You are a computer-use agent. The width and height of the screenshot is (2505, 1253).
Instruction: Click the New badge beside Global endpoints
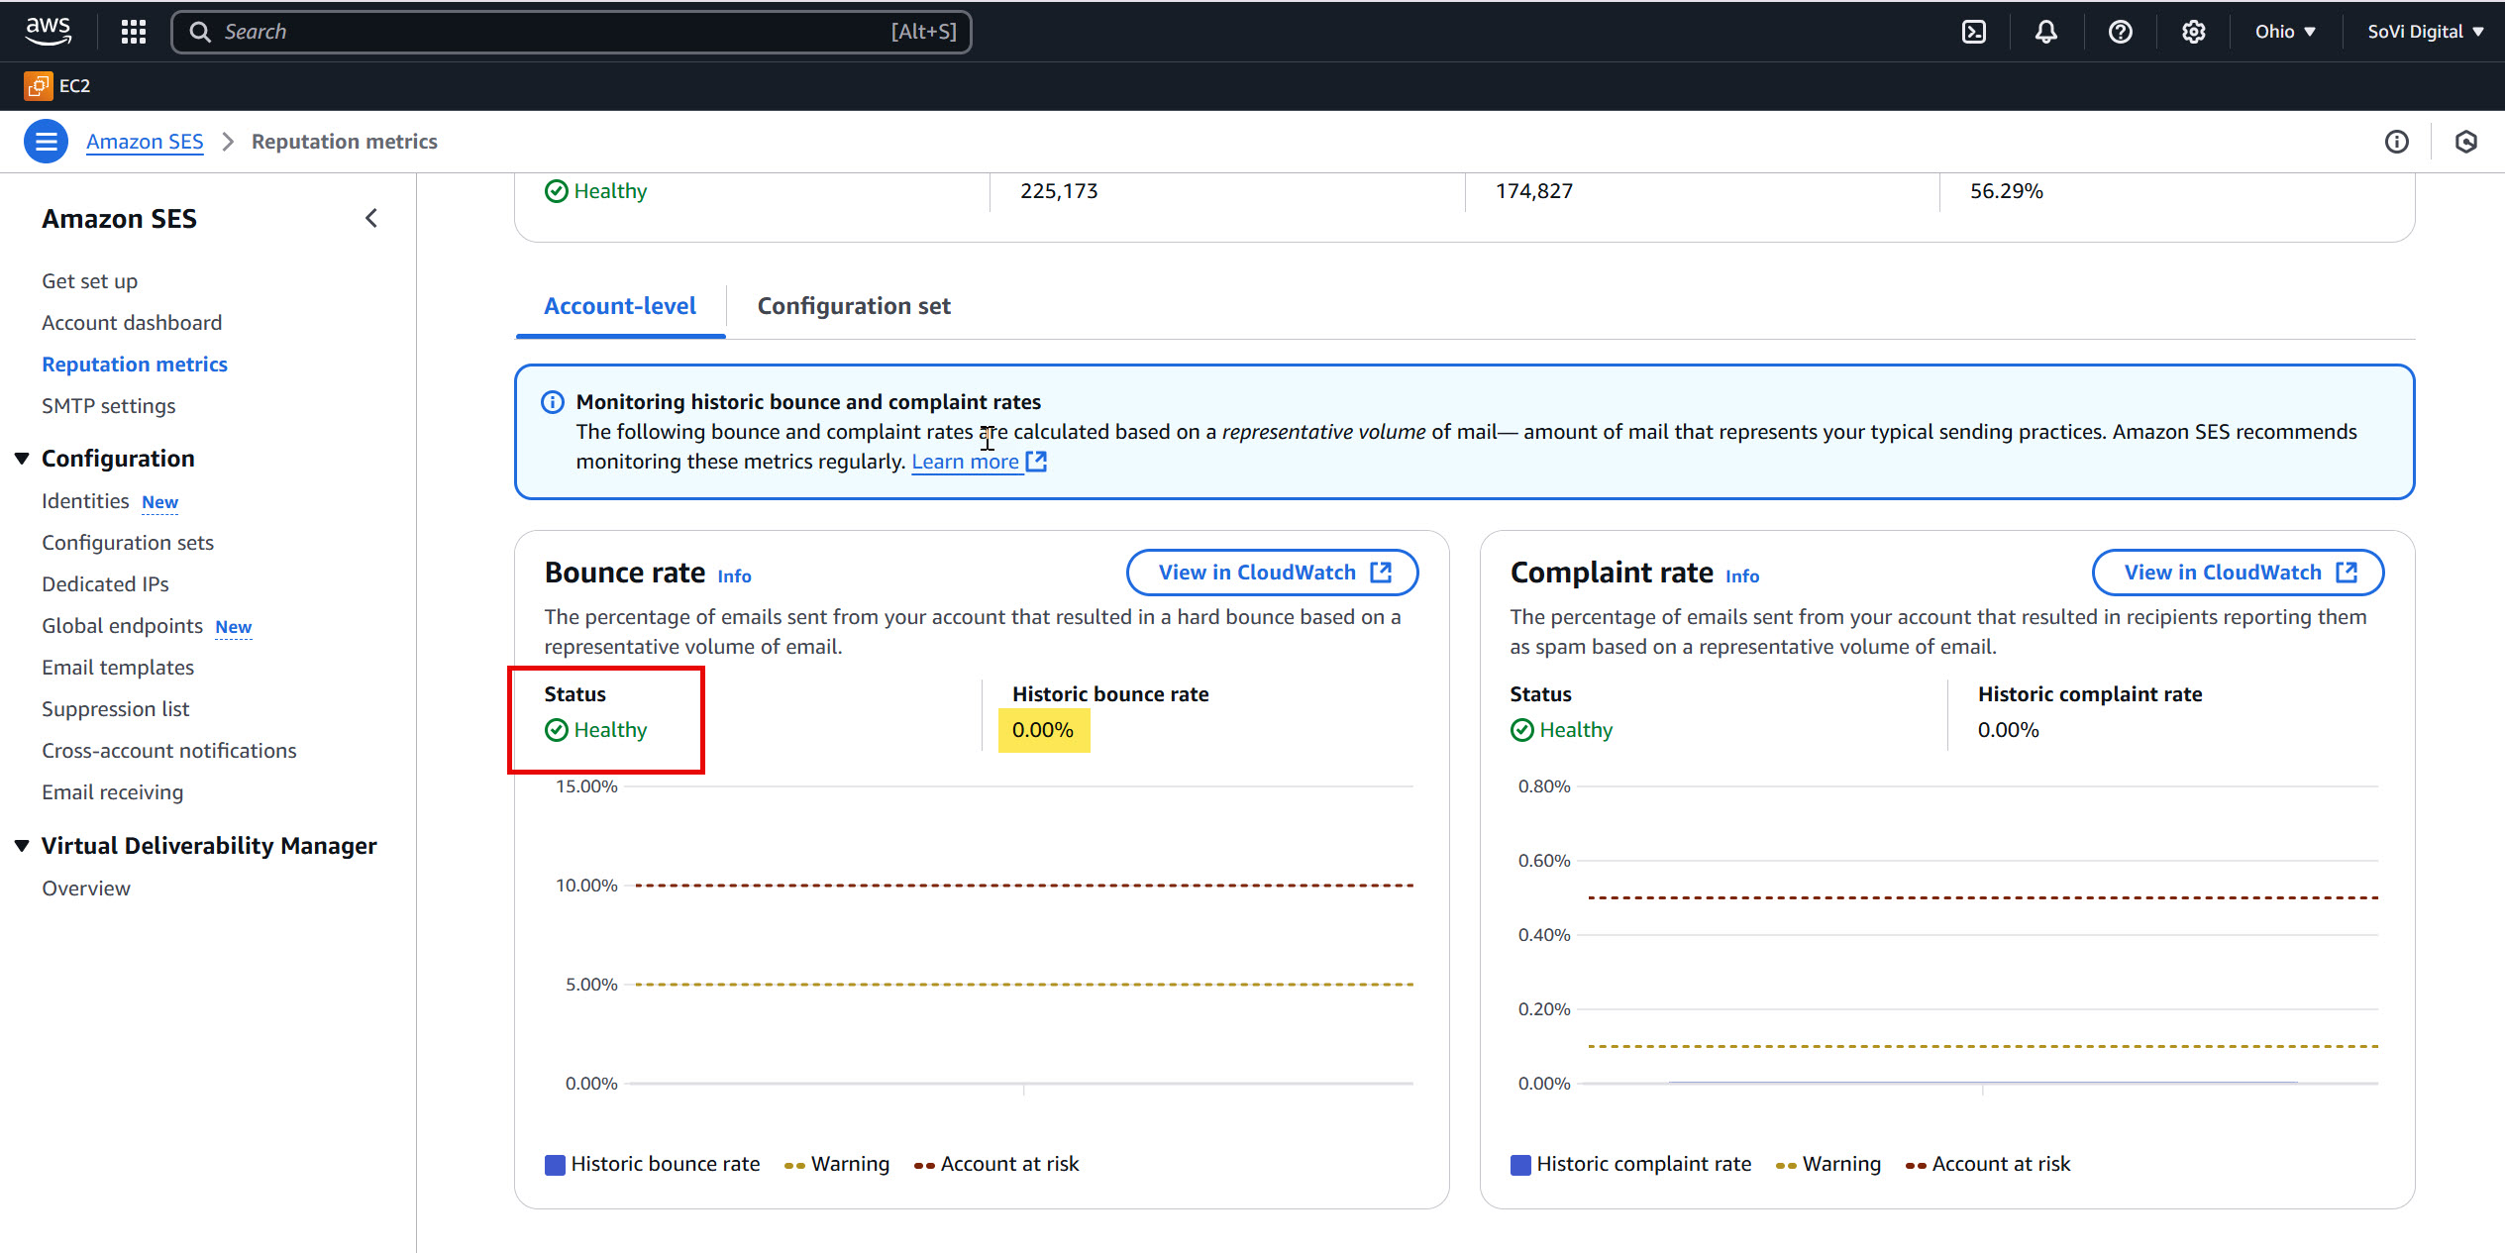pos(233,627)
